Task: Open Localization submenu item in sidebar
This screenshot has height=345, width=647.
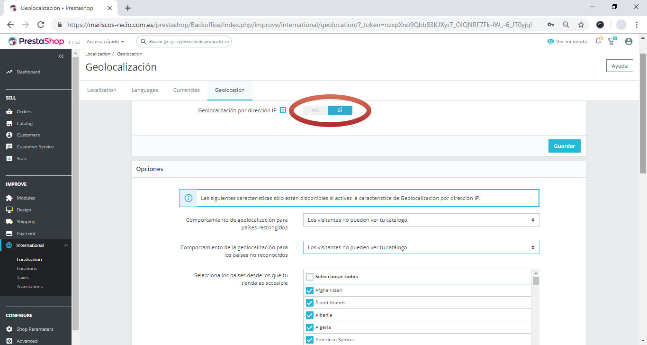Action: pos(29,260)
